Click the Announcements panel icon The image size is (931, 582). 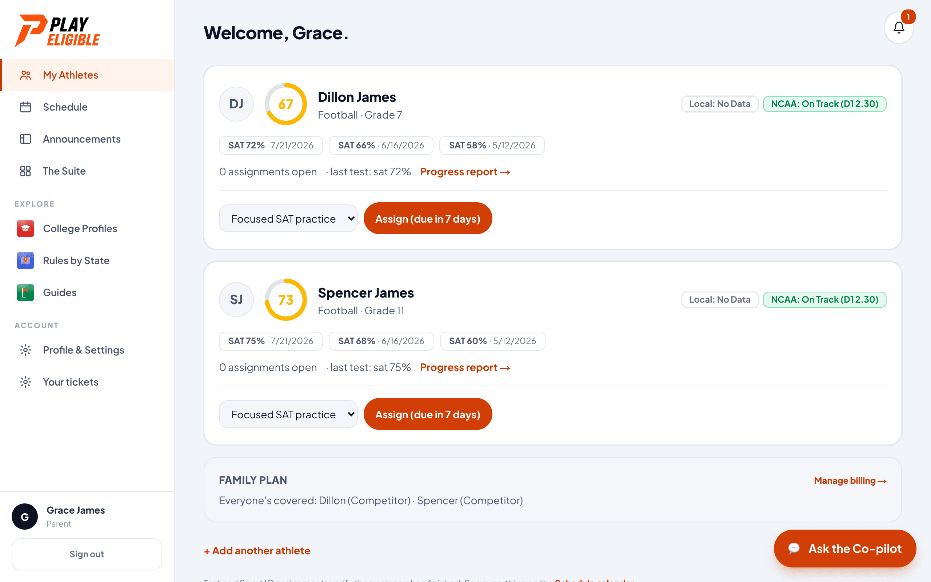pyautogui.click(x=25, y=139)
